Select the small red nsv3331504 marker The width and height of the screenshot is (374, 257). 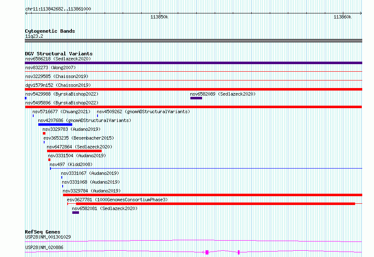coord(49,160)
